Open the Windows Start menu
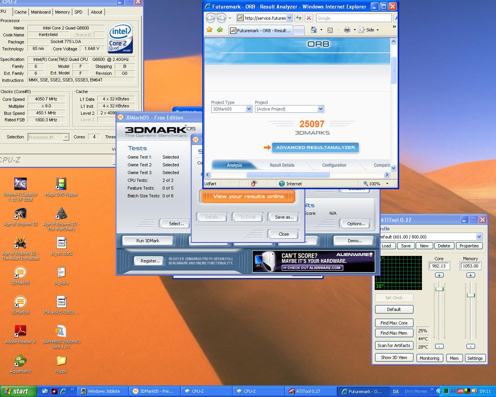 pyautogui.click(x=19, y=391)
